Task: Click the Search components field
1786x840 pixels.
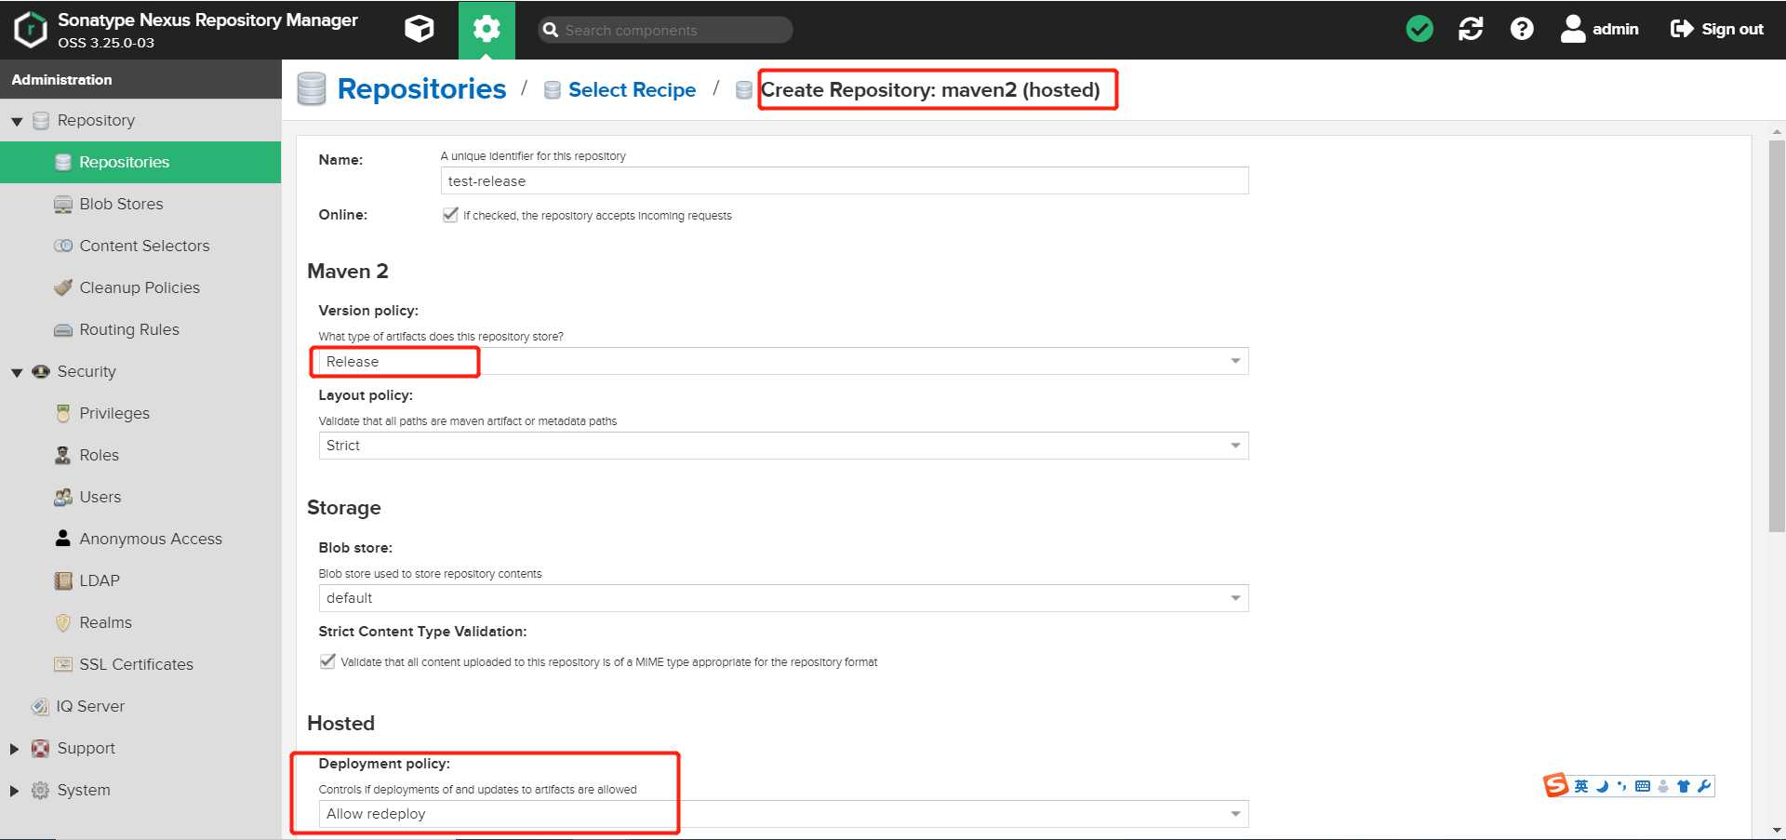Action: coord(666,30)
